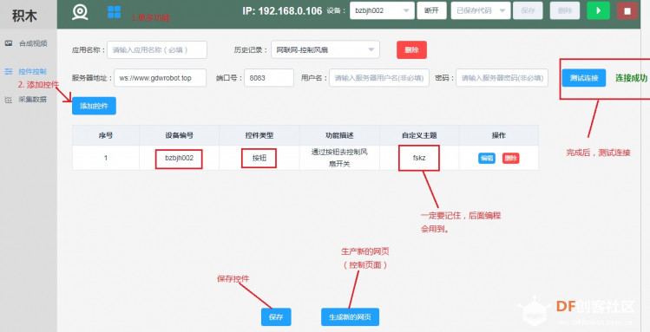Focus the 密码 input field

[502, 78]
